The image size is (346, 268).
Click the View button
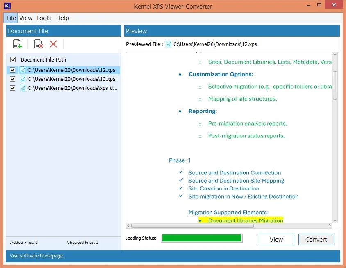coord(276,239)
